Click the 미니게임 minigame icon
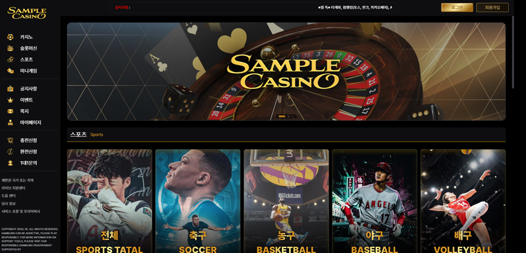This screenshot has width=526, height=253. tap(11, 71)
